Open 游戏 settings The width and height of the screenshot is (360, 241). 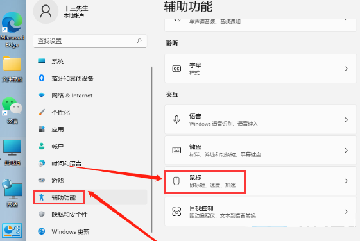[90, 181]
